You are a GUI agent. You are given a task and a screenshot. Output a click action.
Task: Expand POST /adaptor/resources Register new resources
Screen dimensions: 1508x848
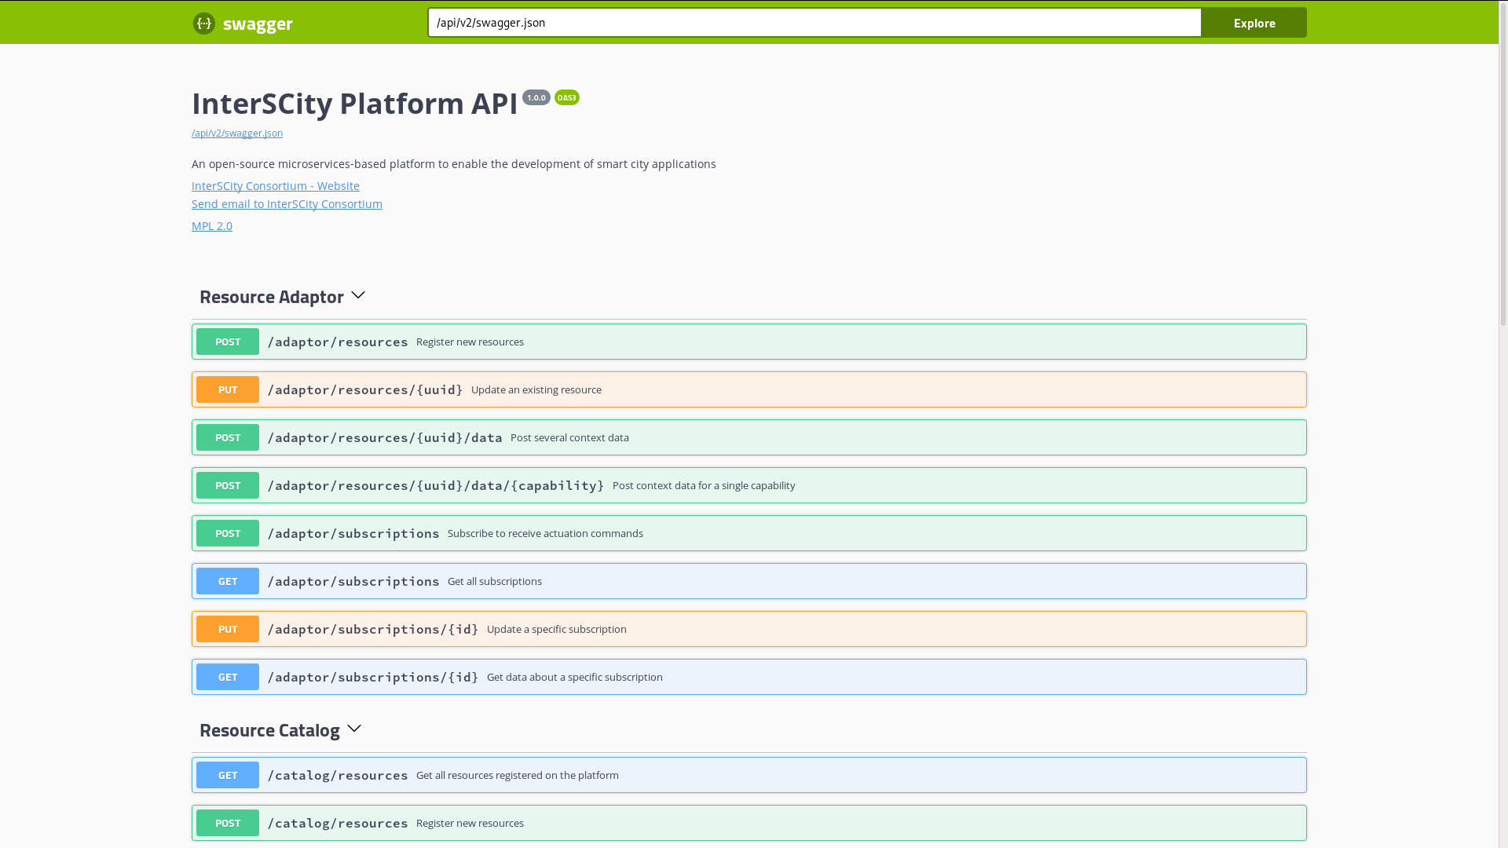pos(469,342)
